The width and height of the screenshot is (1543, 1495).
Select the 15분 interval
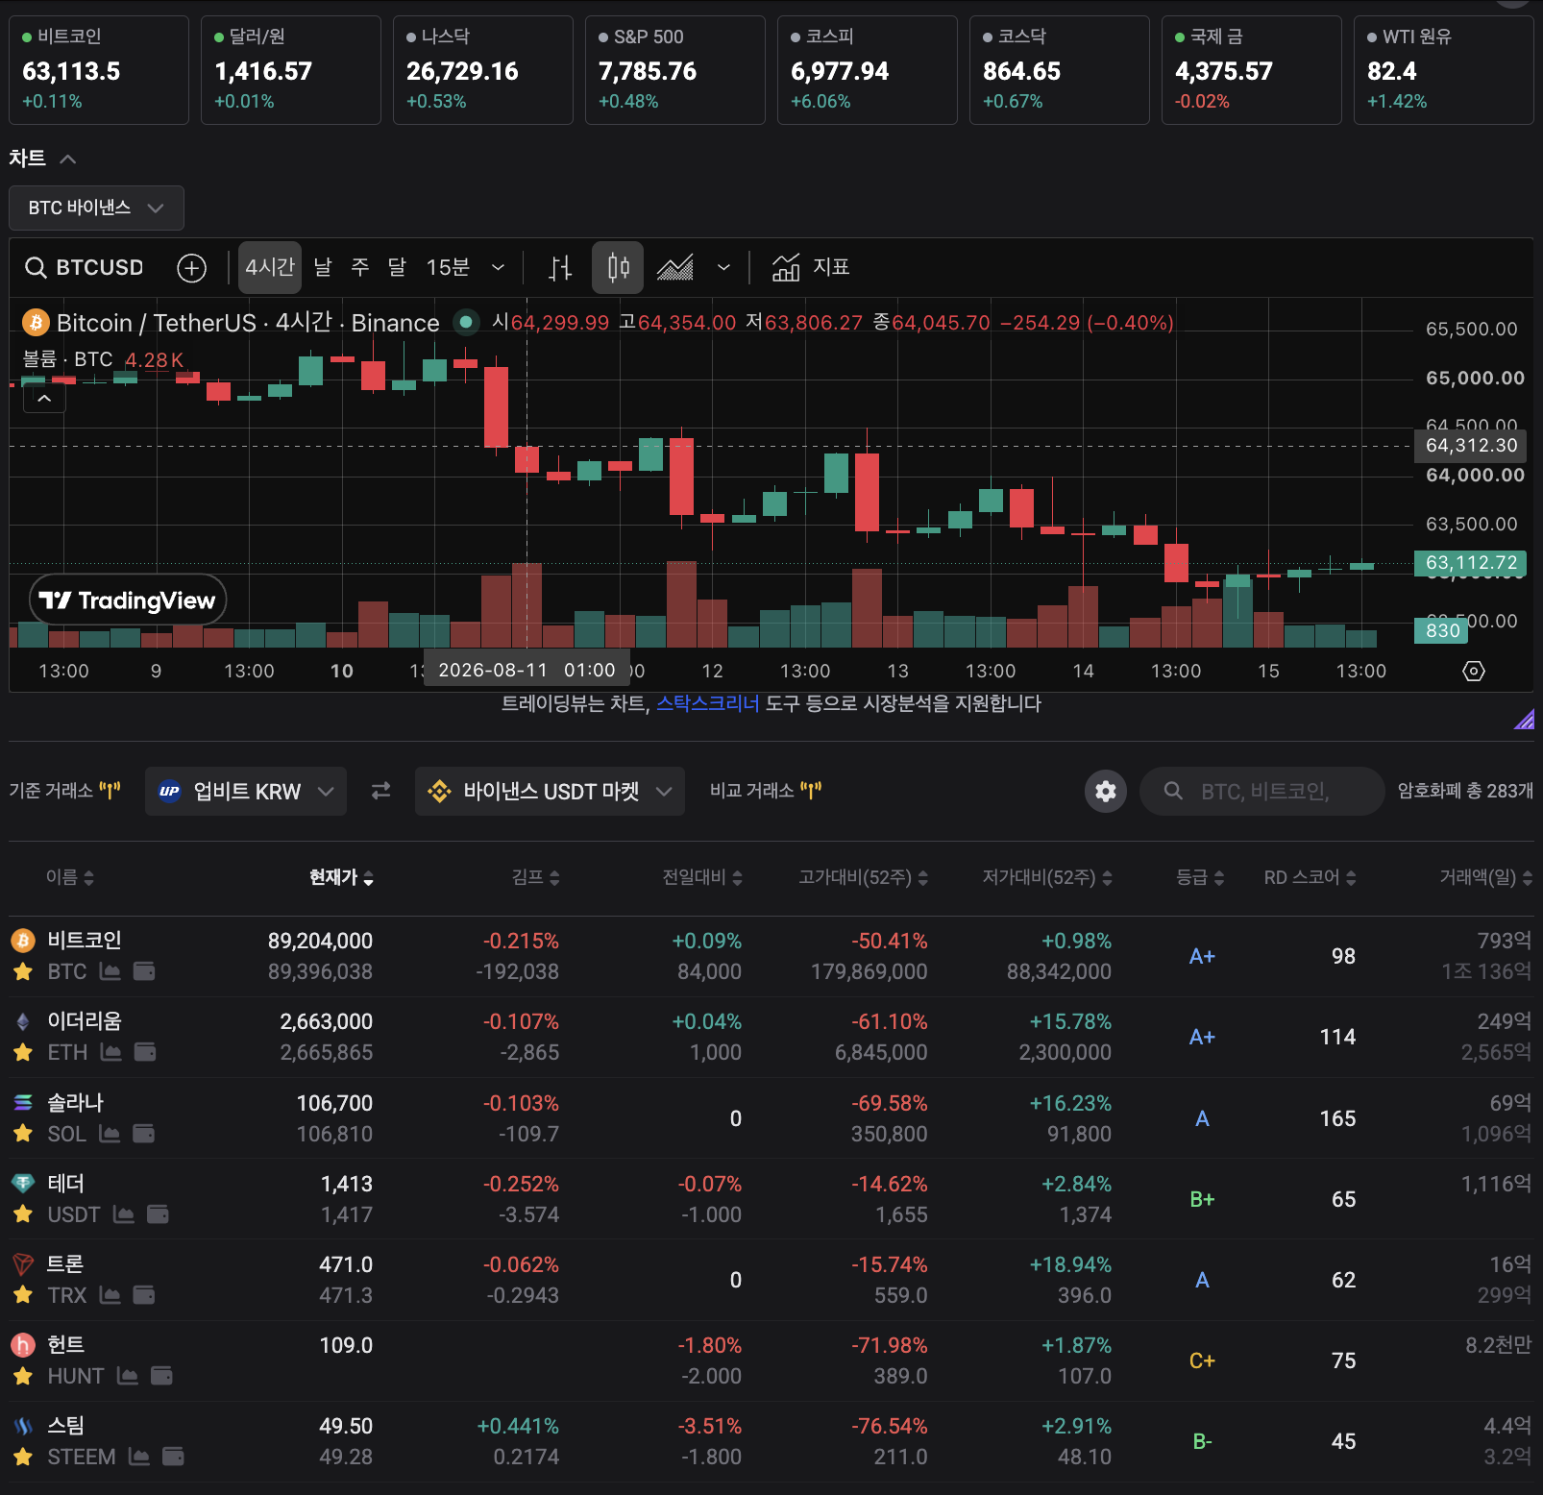[x=448, y=267]
